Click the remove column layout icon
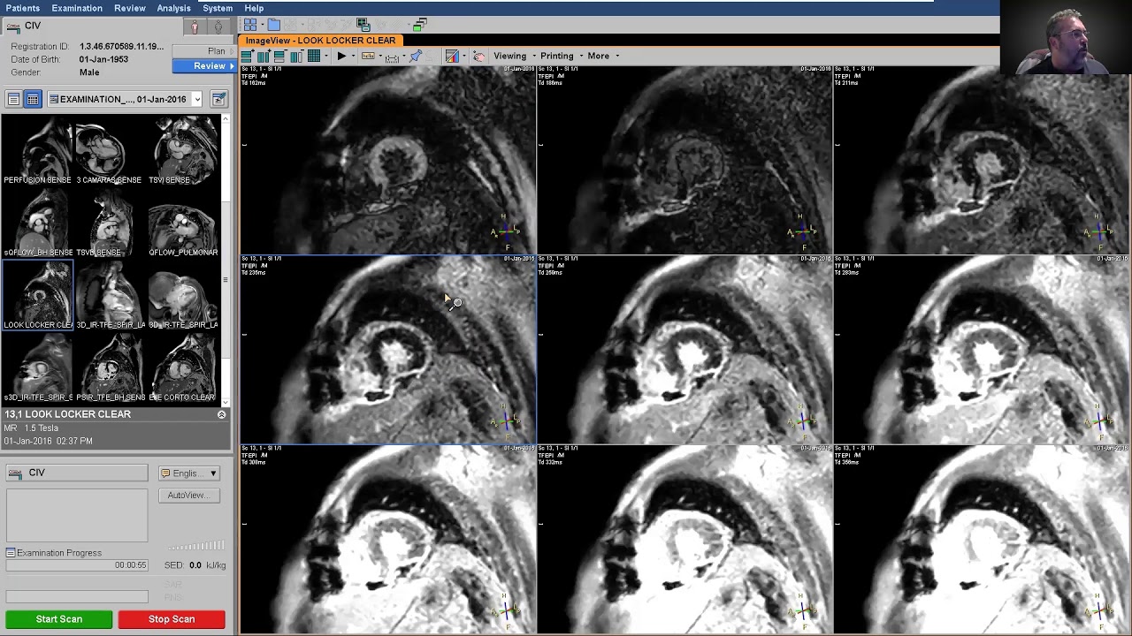Screen dimensions: 1132x636 coord(296,56)
